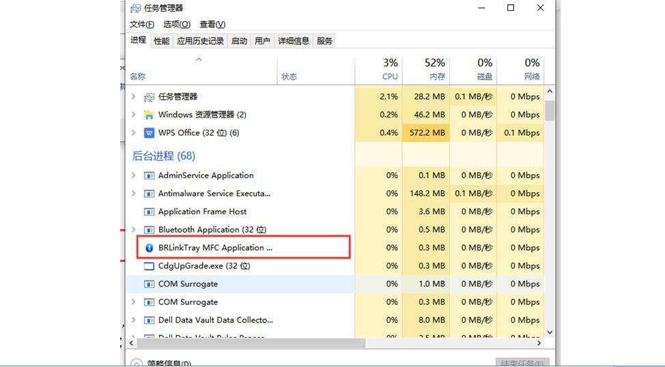The width and height of the screenshot is (665, 367).
Task: Click the Application Frame Host icon
Action: coord(149,211)
